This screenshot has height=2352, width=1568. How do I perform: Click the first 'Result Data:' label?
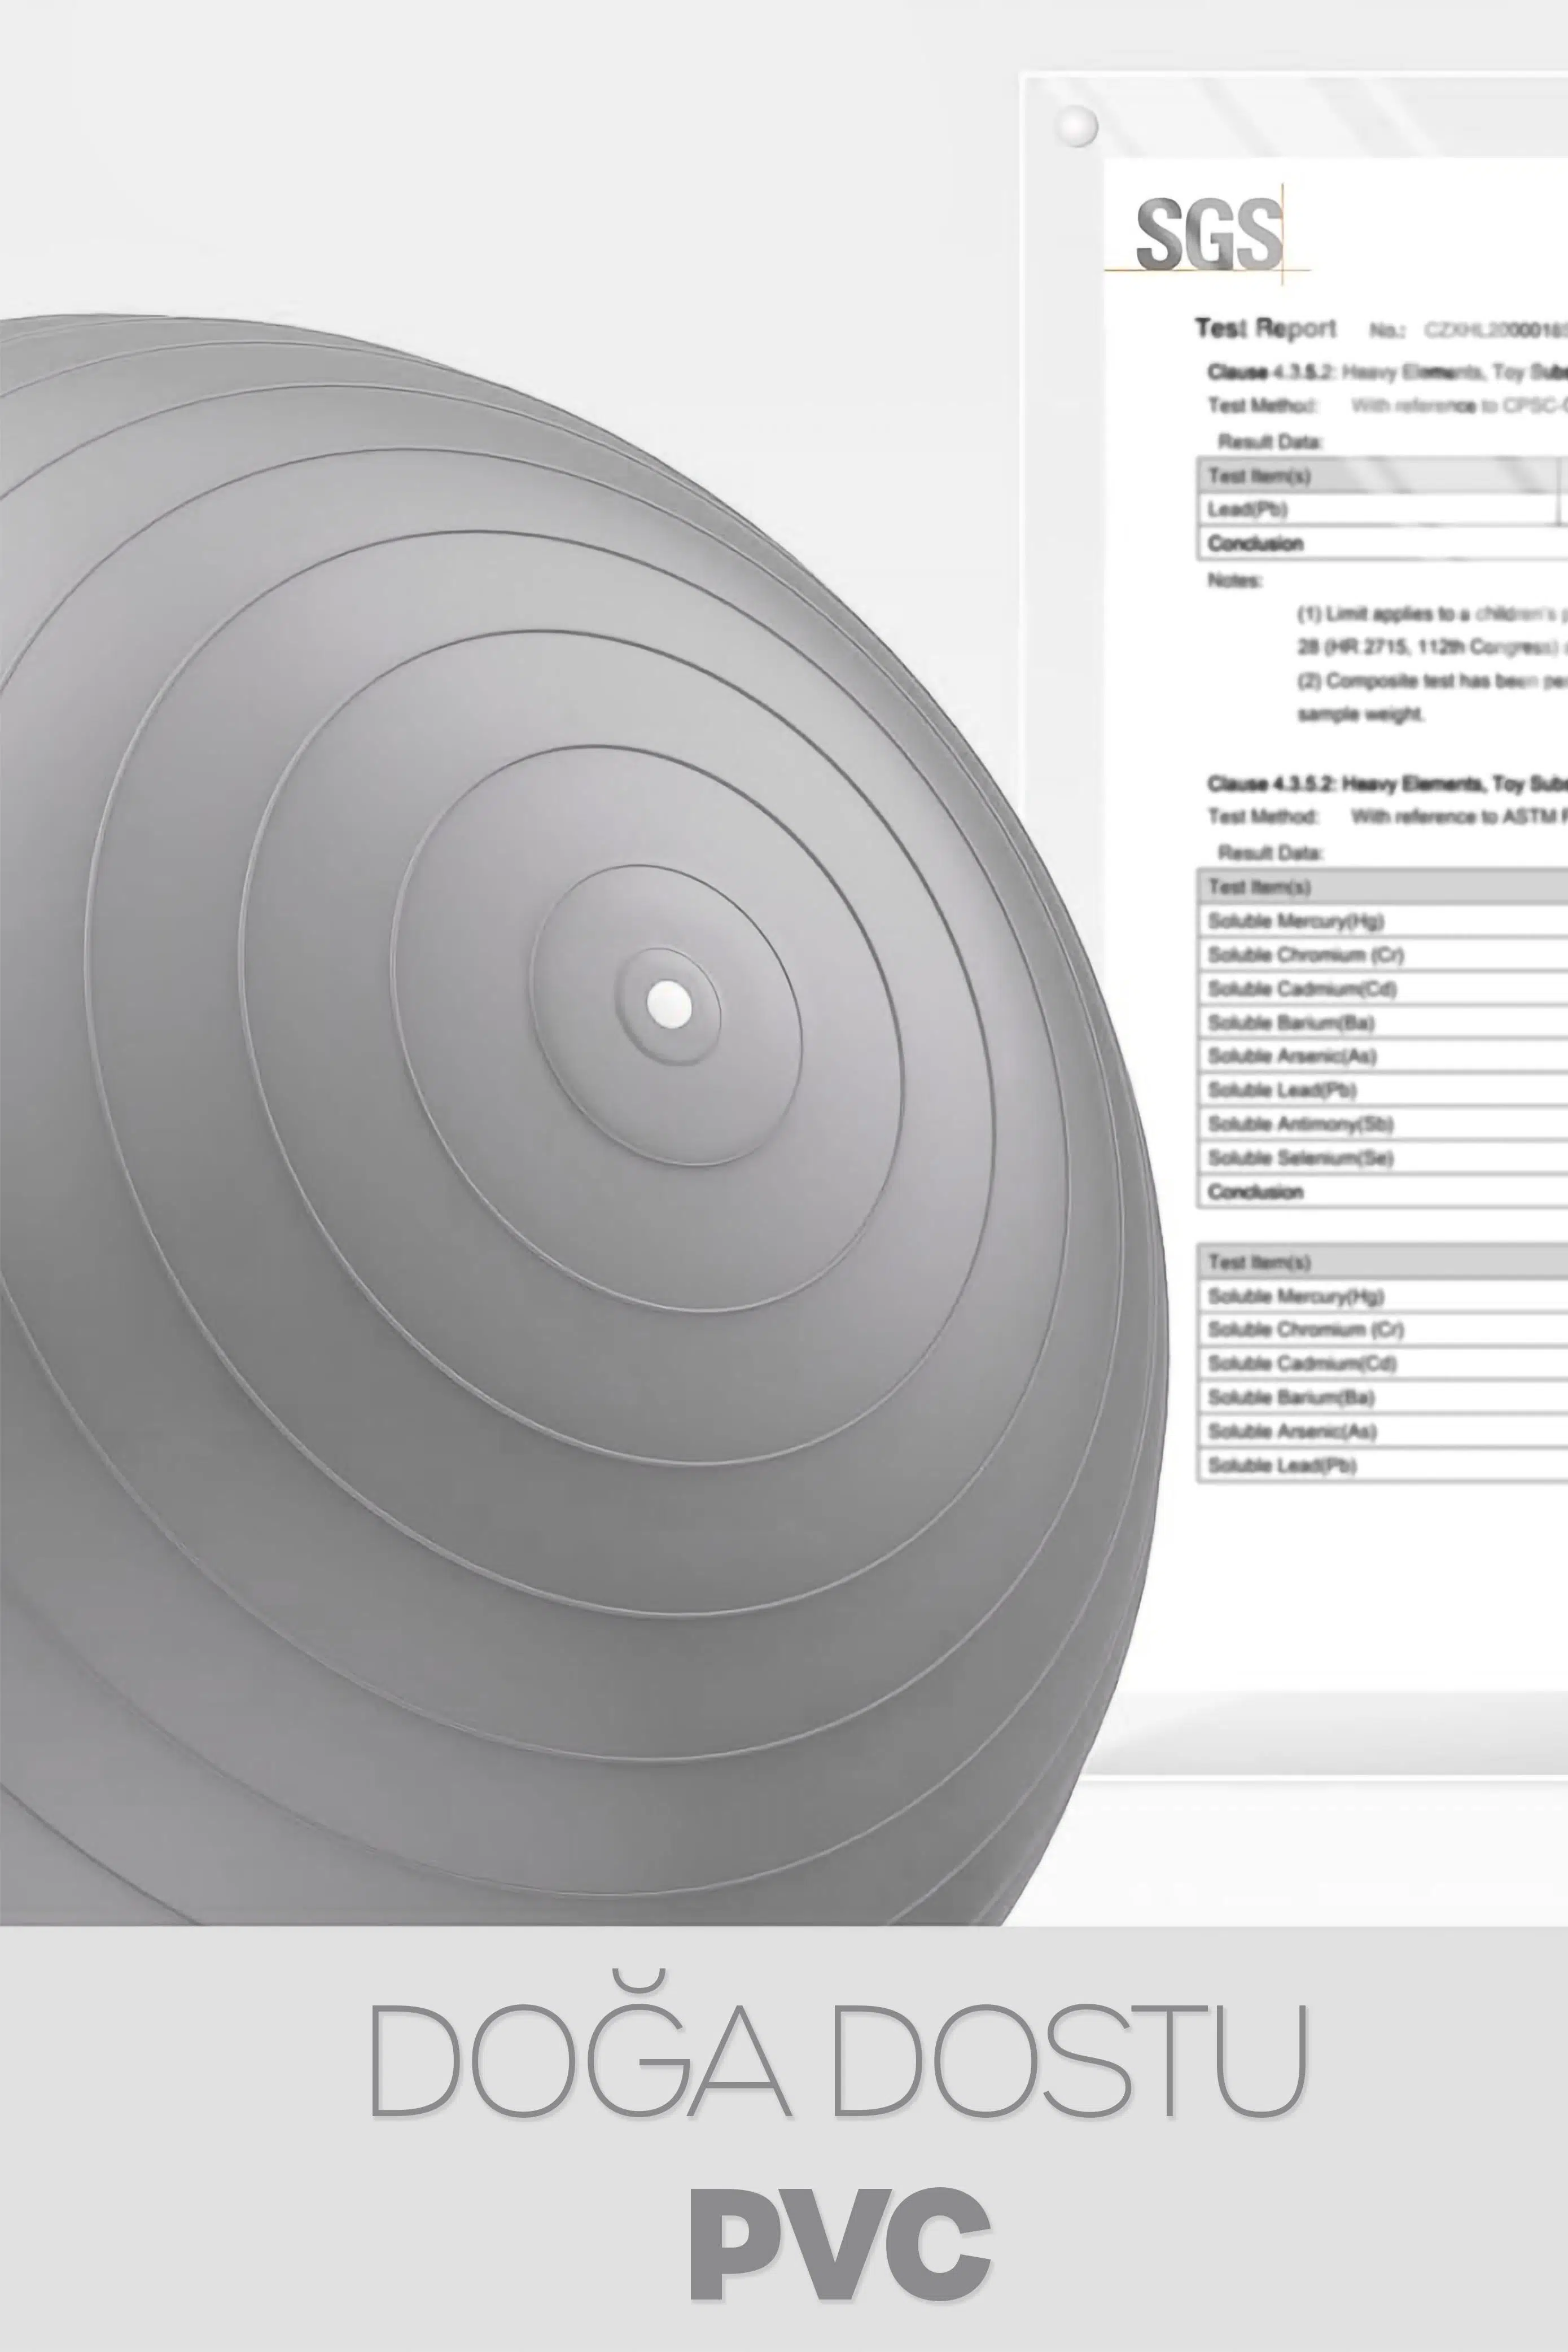tap(1270, 441)
